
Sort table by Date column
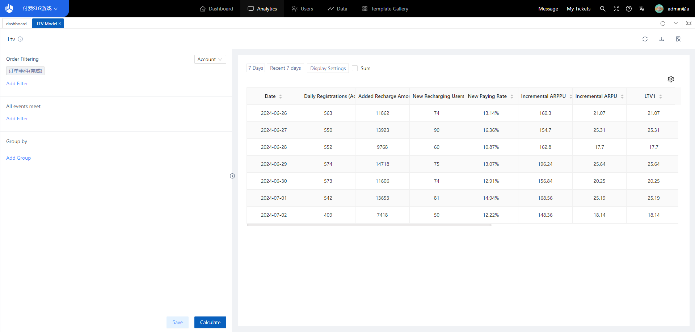pos(280,96)
